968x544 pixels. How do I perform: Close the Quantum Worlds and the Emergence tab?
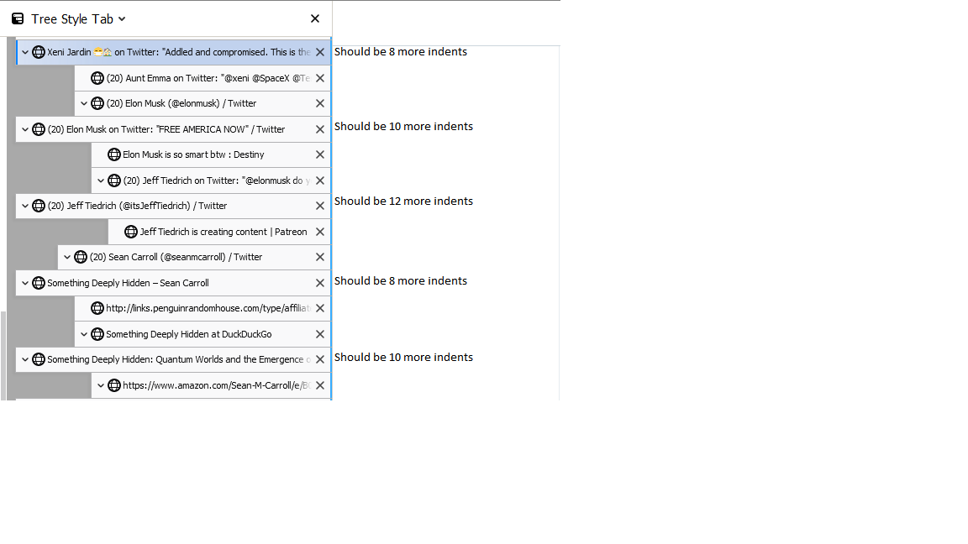320,359
